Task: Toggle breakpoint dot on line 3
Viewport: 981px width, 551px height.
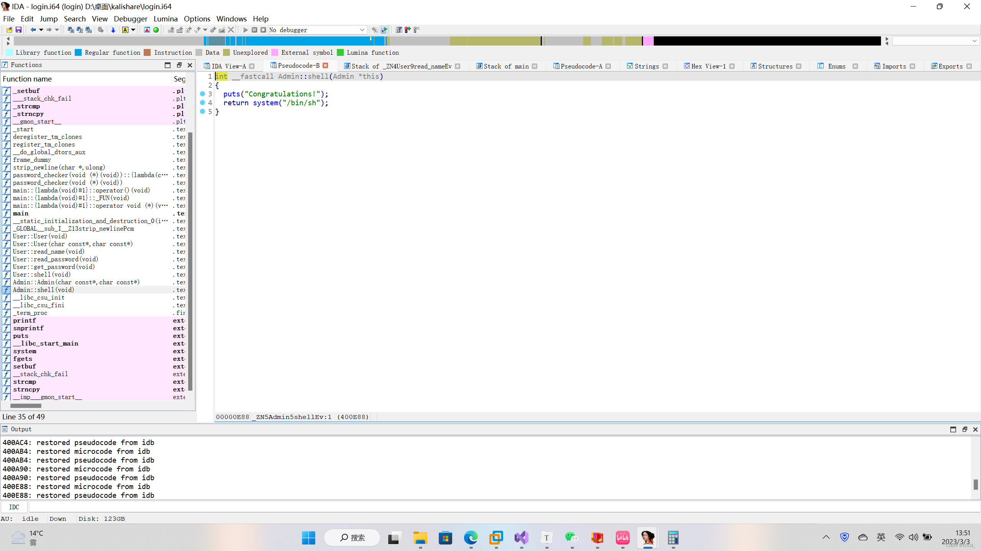Action: (x=202, y=94)
